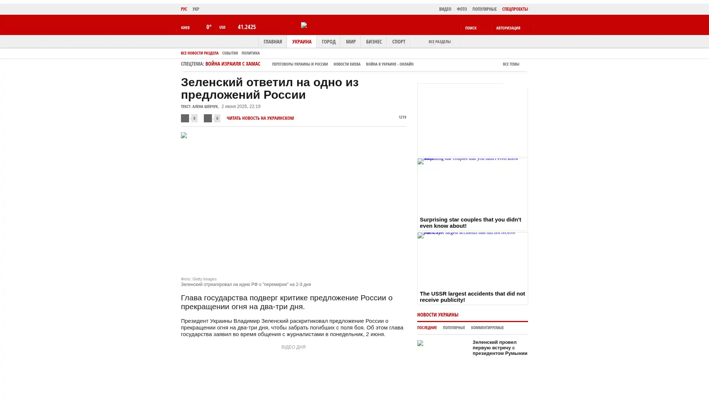The width and height of the screenshot is (709, 398).
Task: Select the РУС language option
Action: point(184,9)
